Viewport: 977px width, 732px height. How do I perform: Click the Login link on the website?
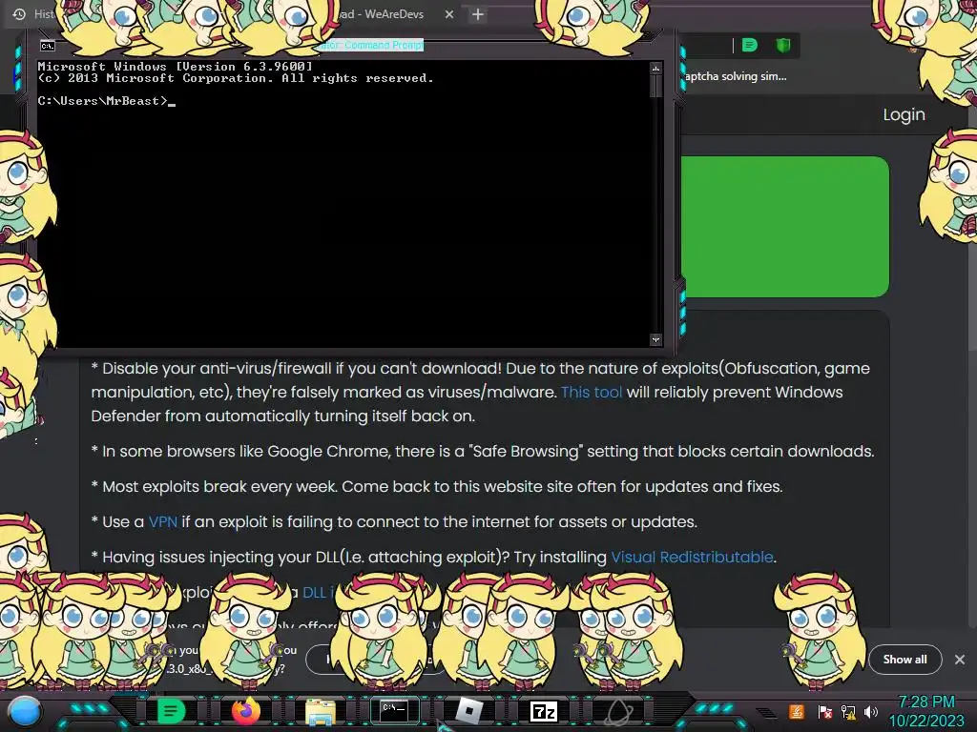coord(904,114)
